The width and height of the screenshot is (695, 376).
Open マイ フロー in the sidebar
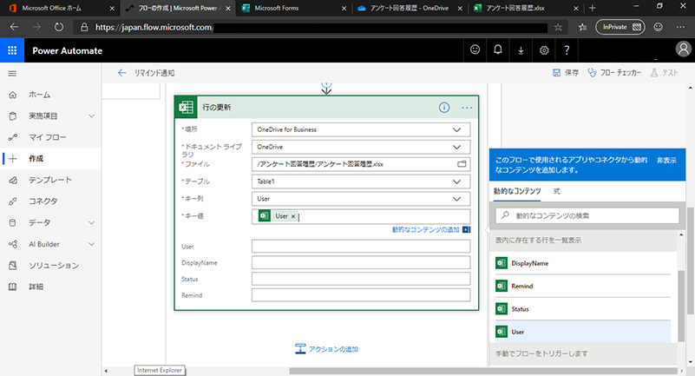48,137
